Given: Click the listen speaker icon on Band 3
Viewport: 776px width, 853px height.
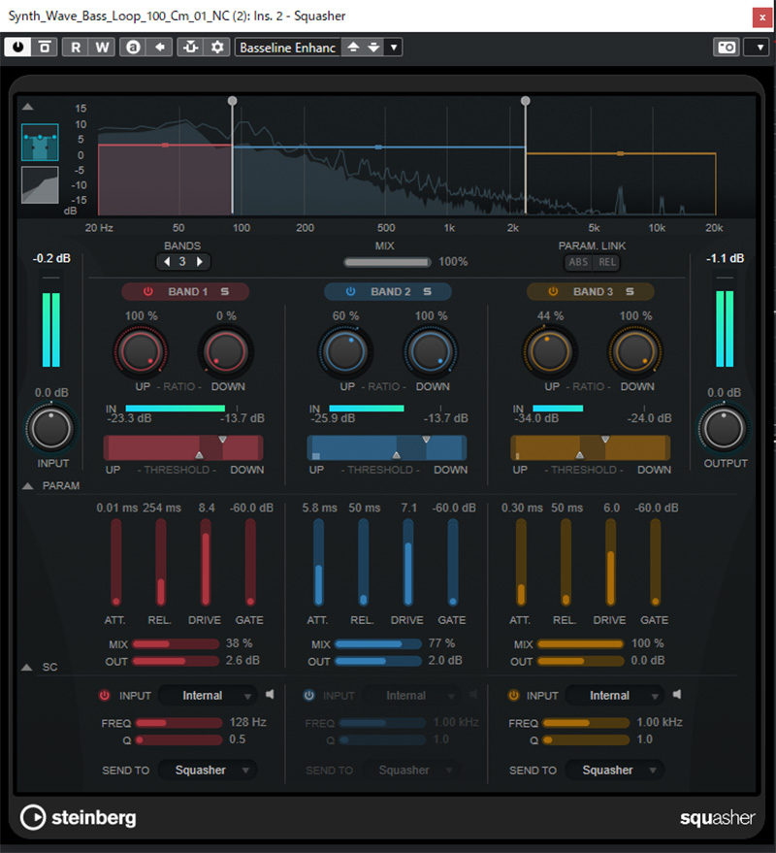Looking at the screenshot, I should pyautogui.click(x=676, y=695).
